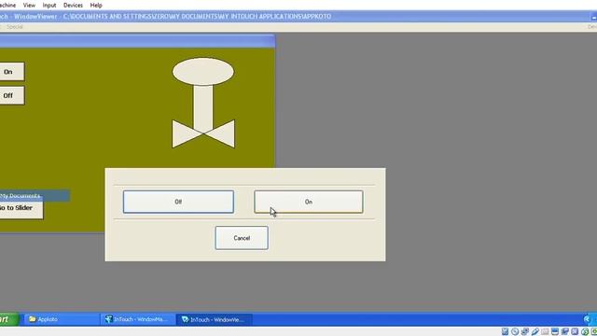The width and height of the screenshot is (597, 336).
Task: Click VirtualBox green mouse integration icon
Action: [585, 331]
